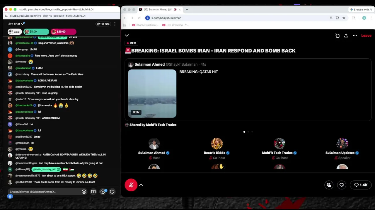This screenshot has width=375, height=210.
Task: Open co-host Beatrix Kiddo's avatar
Action: [217, 143]
